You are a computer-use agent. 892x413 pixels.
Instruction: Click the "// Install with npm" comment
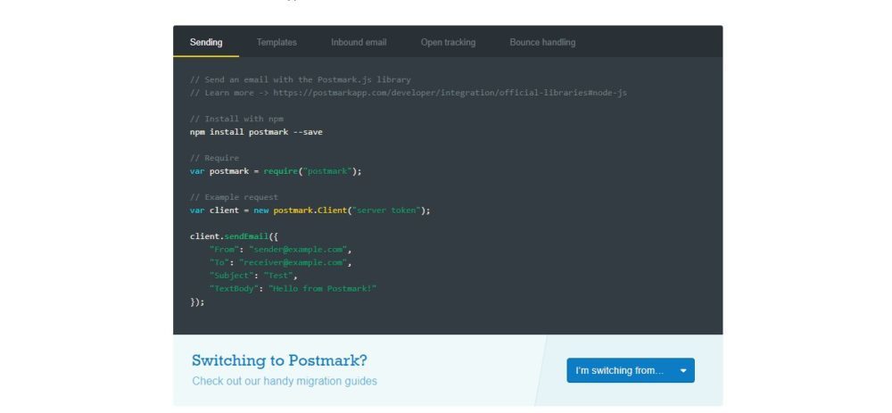pos(236,119)
